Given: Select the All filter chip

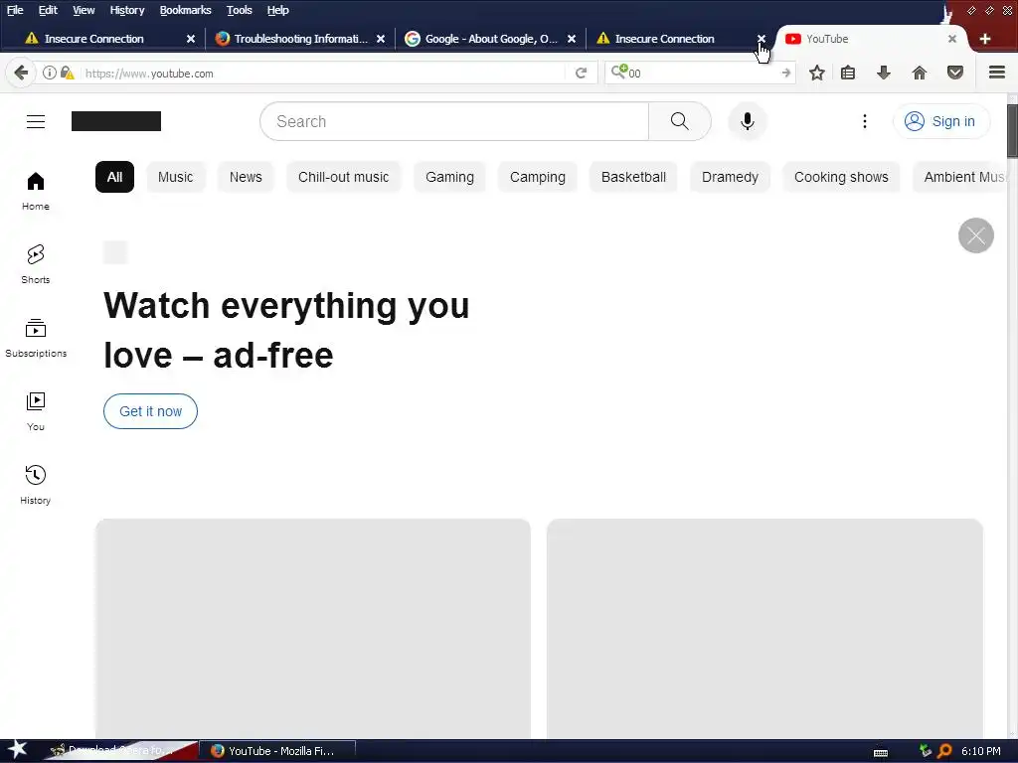Looking at the screenshot, I should (115, 177).
